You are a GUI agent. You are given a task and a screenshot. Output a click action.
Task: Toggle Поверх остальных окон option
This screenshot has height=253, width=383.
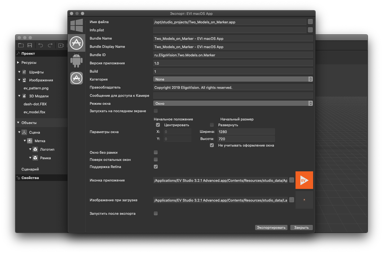point(156,159)
